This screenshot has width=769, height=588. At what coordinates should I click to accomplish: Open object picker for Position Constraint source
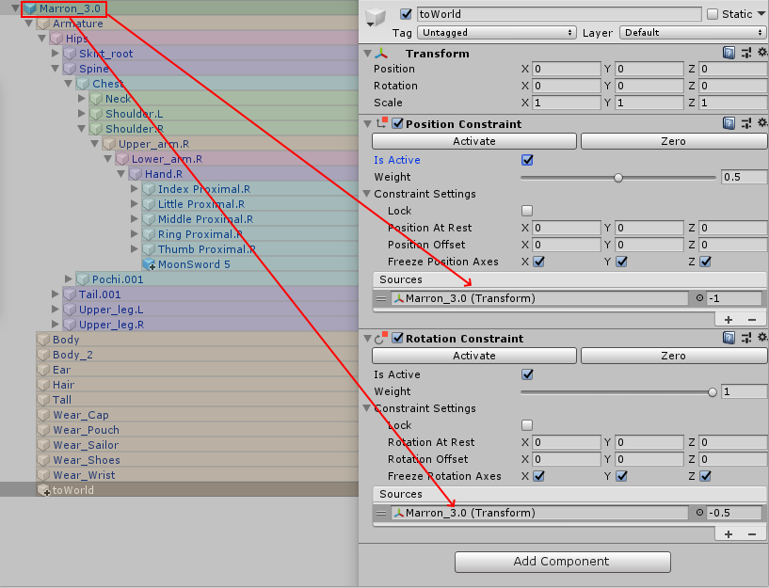point(699,298)
